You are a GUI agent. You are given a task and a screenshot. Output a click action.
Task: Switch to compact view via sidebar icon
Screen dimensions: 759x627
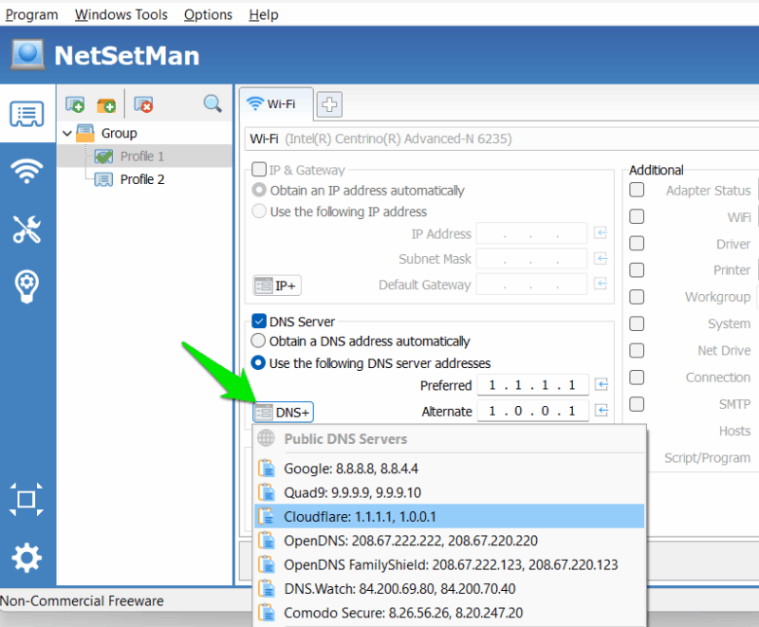click(27, 500)
